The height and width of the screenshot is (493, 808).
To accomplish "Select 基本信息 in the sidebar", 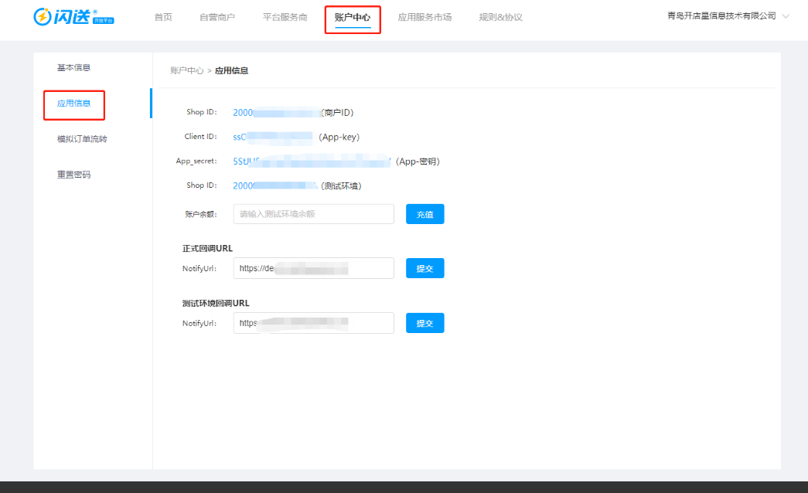I will pos(73,68).
